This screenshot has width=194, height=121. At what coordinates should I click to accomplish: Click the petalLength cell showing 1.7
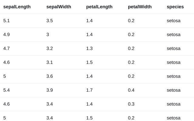(90, 90)
